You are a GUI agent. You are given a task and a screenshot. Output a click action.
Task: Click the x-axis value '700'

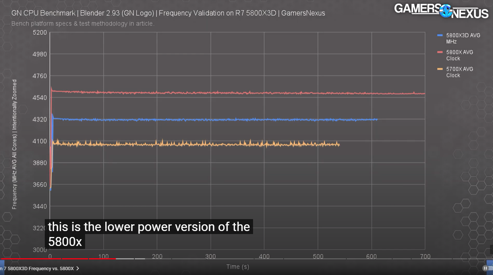coord(425,256)
